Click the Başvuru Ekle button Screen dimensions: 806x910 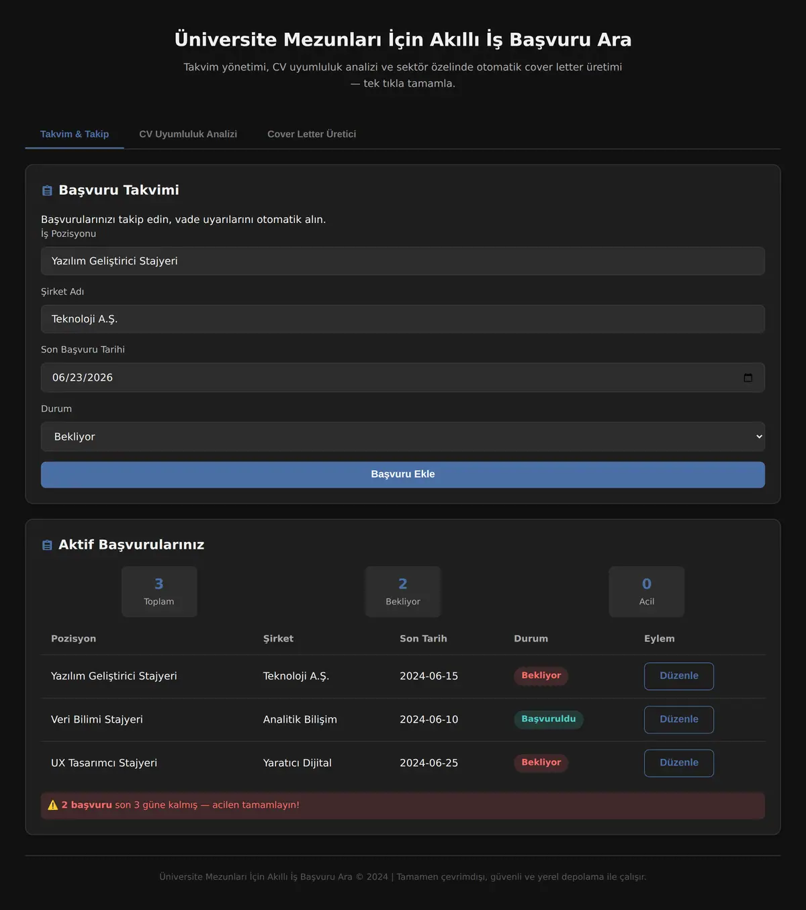[x=403, y=474]
